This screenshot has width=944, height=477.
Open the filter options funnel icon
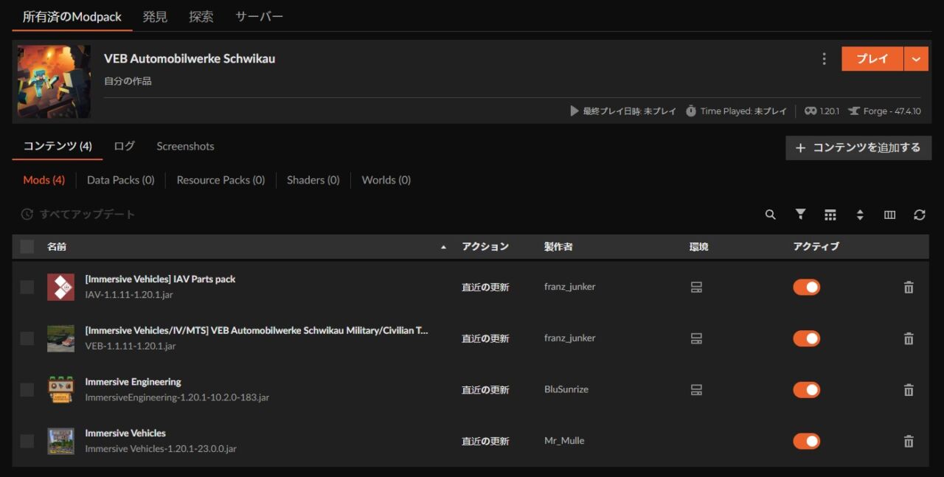(800, 215)
